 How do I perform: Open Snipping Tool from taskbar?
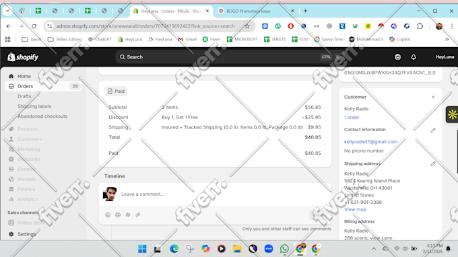pos(190,249)
